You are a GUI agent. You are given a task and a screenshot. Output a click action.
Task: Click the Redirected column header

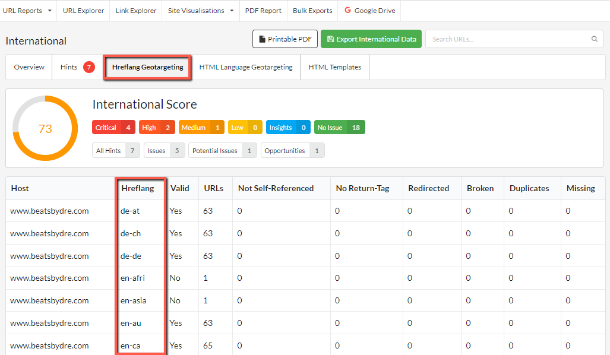428,188
